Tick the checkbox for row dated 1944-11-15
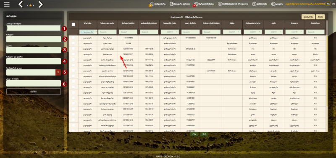This screenshot has width=336, height=158. click(73, 60)
